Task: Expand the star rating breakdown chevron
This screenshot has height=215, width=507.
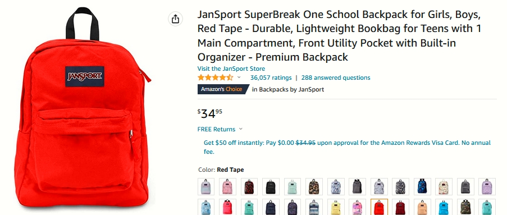Action: tap(239, 77)
